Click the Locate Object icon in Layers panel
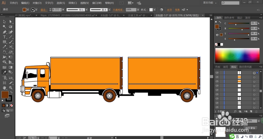Viewport: 263px width, 139px height. [x=235, y=111]
